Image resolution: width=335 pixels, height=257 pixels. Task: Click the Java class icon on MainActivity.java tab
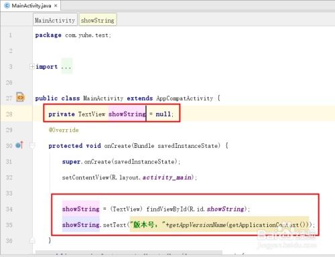pyautogui.click(x=7, y=6)
